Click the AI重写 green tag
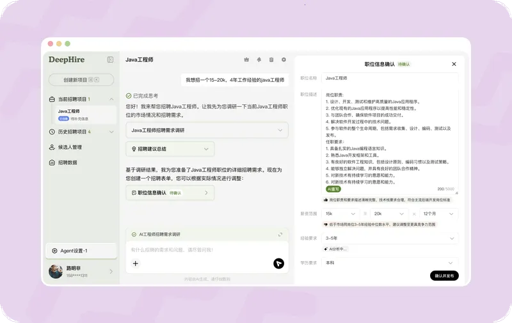Screen dimensions: 512x323 (x=333, y=189)
